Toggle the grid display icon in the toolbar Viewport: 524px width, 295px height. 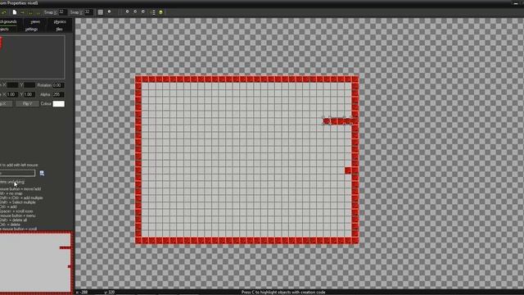pos(100,12)
